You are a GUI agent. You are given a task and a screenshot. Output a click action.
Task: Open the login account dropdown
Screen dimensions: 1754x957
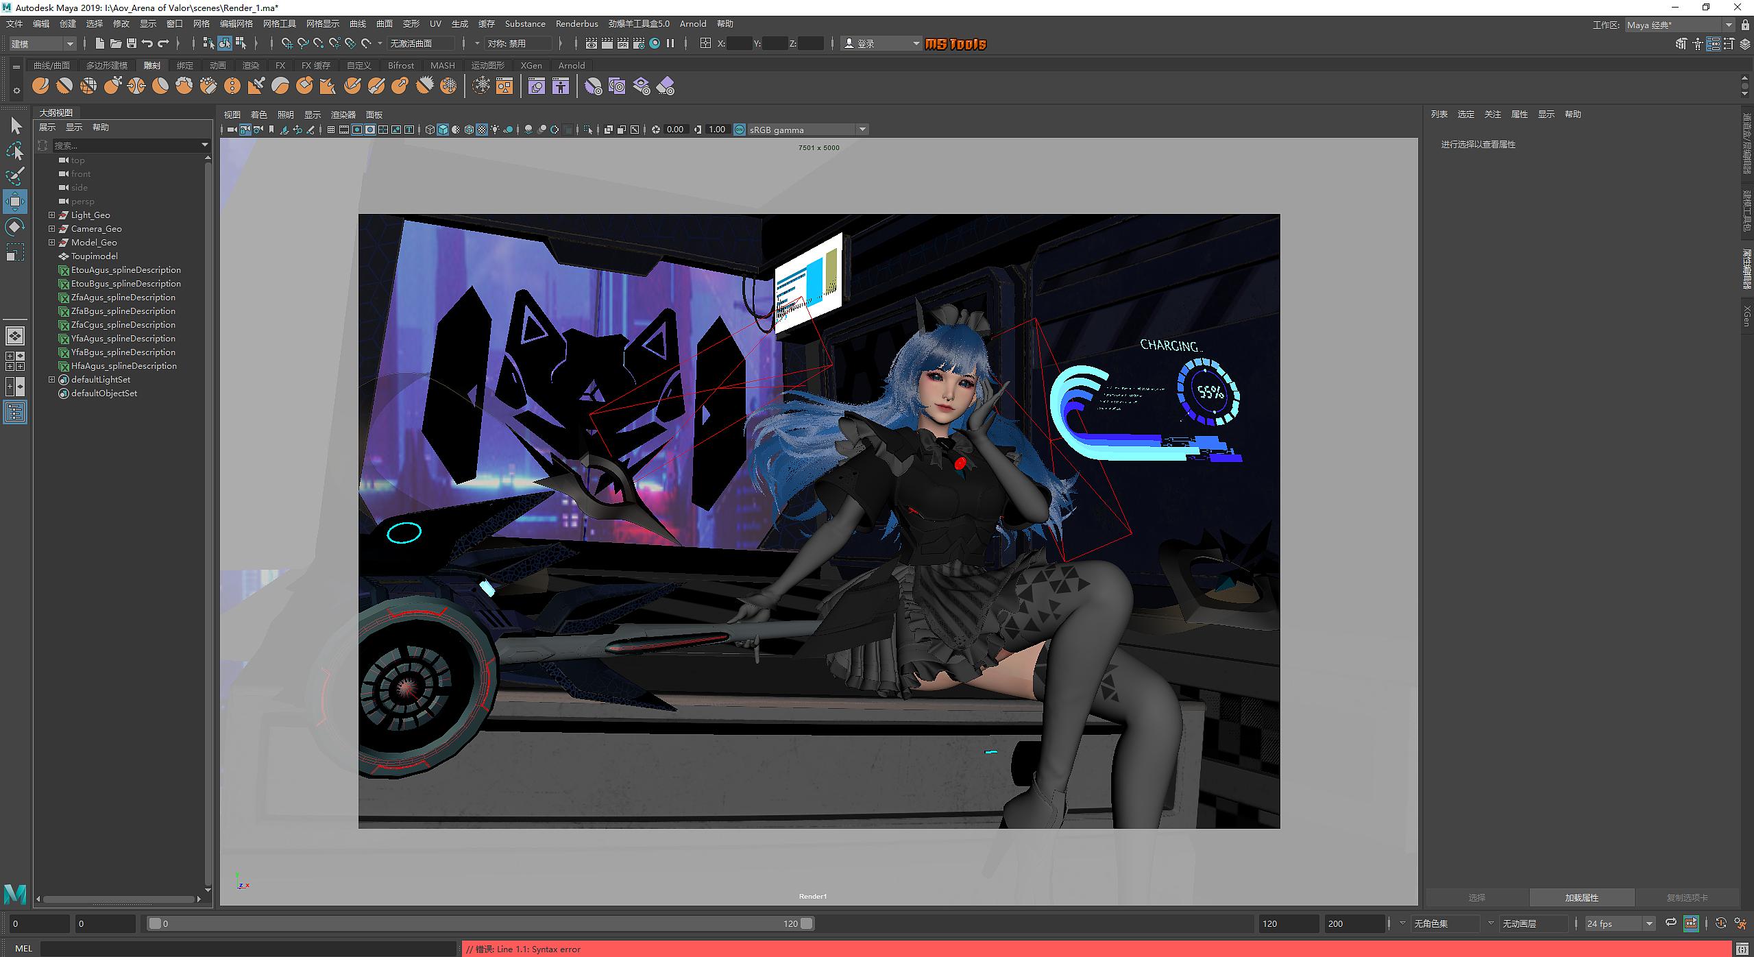tap(881, 43)
